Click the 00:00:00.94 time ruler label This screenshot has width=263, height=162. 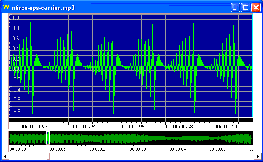[82, 127]
